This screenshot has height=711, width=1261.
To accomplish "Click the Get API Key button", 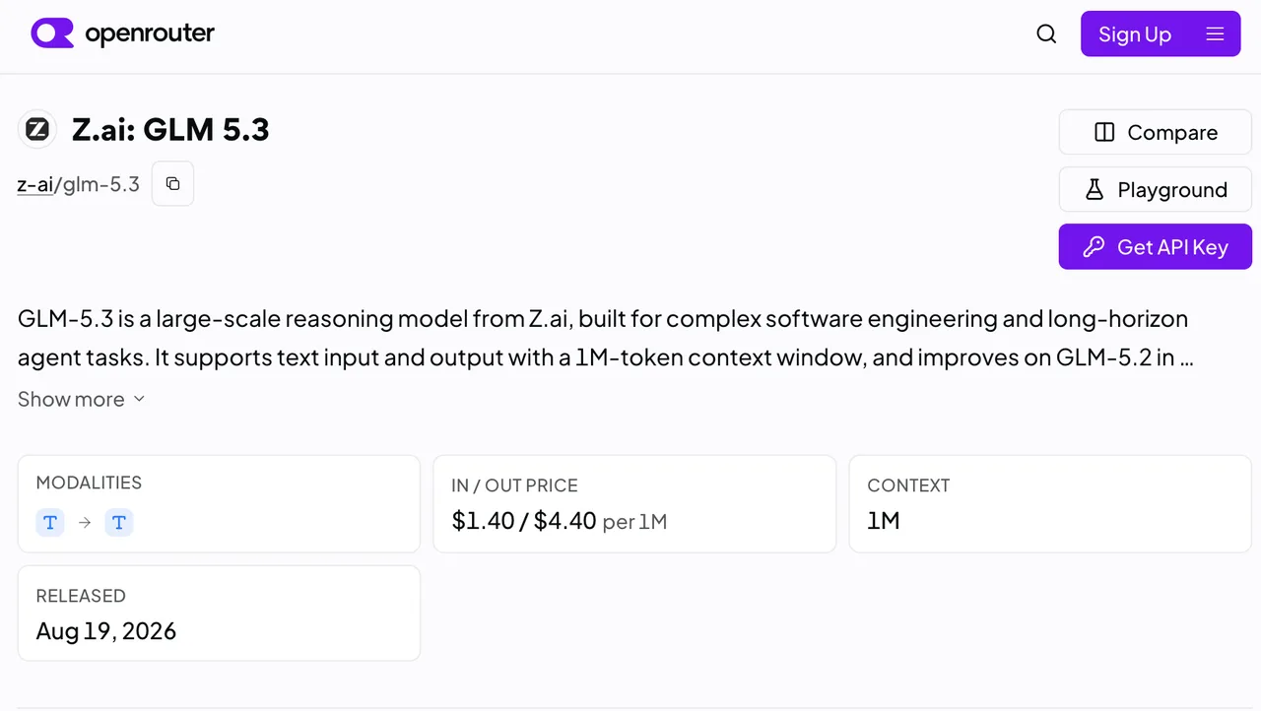I will coord(1156,247).
